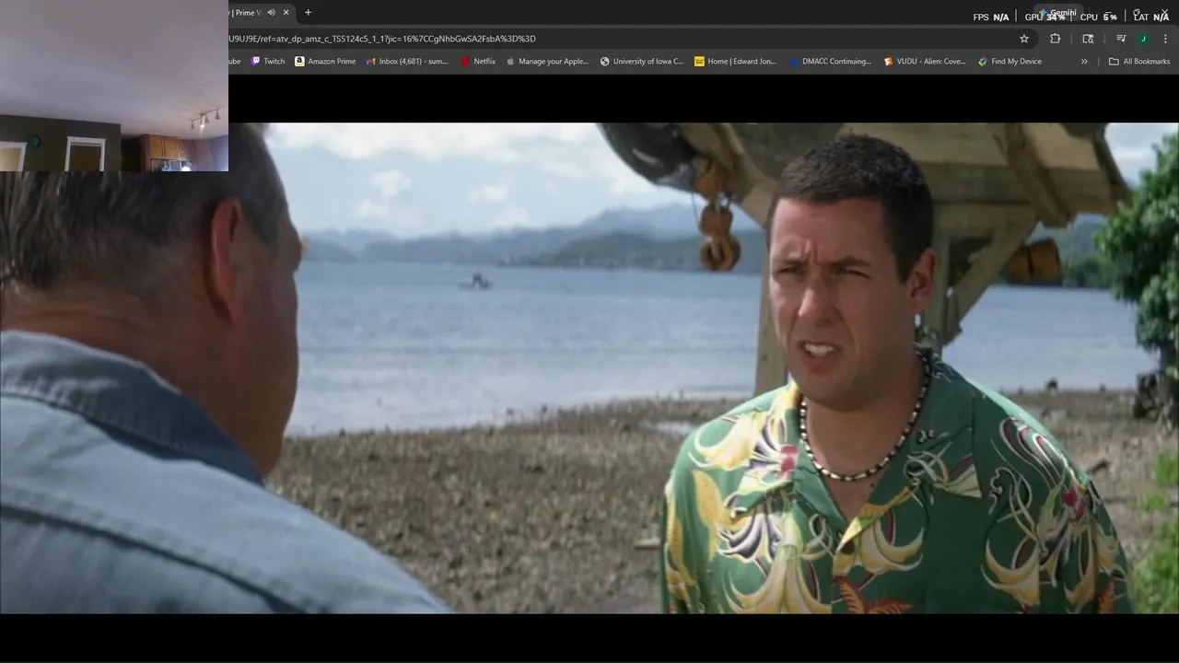The image size is (1179, 663).
Task: Expand the hidden bookmarks chevron
Action: click(x=1084, y=62)
